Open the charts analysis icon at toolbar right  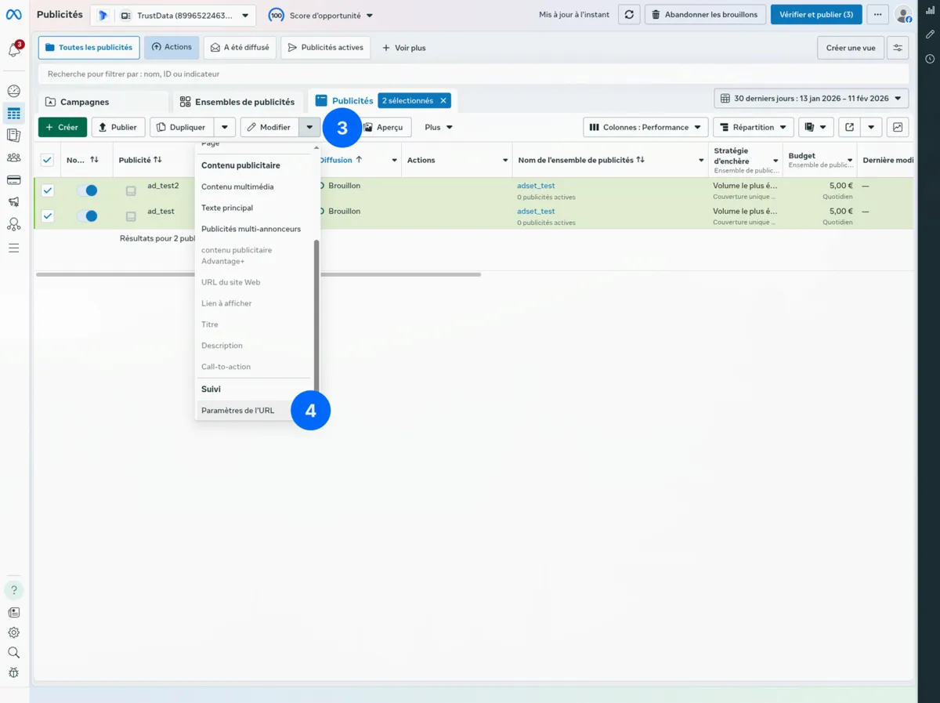[x=898, y=126]
